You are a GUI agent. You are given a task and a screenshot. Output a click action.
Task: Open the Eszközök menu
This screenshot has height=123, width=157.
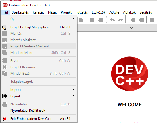coord(98,12)
